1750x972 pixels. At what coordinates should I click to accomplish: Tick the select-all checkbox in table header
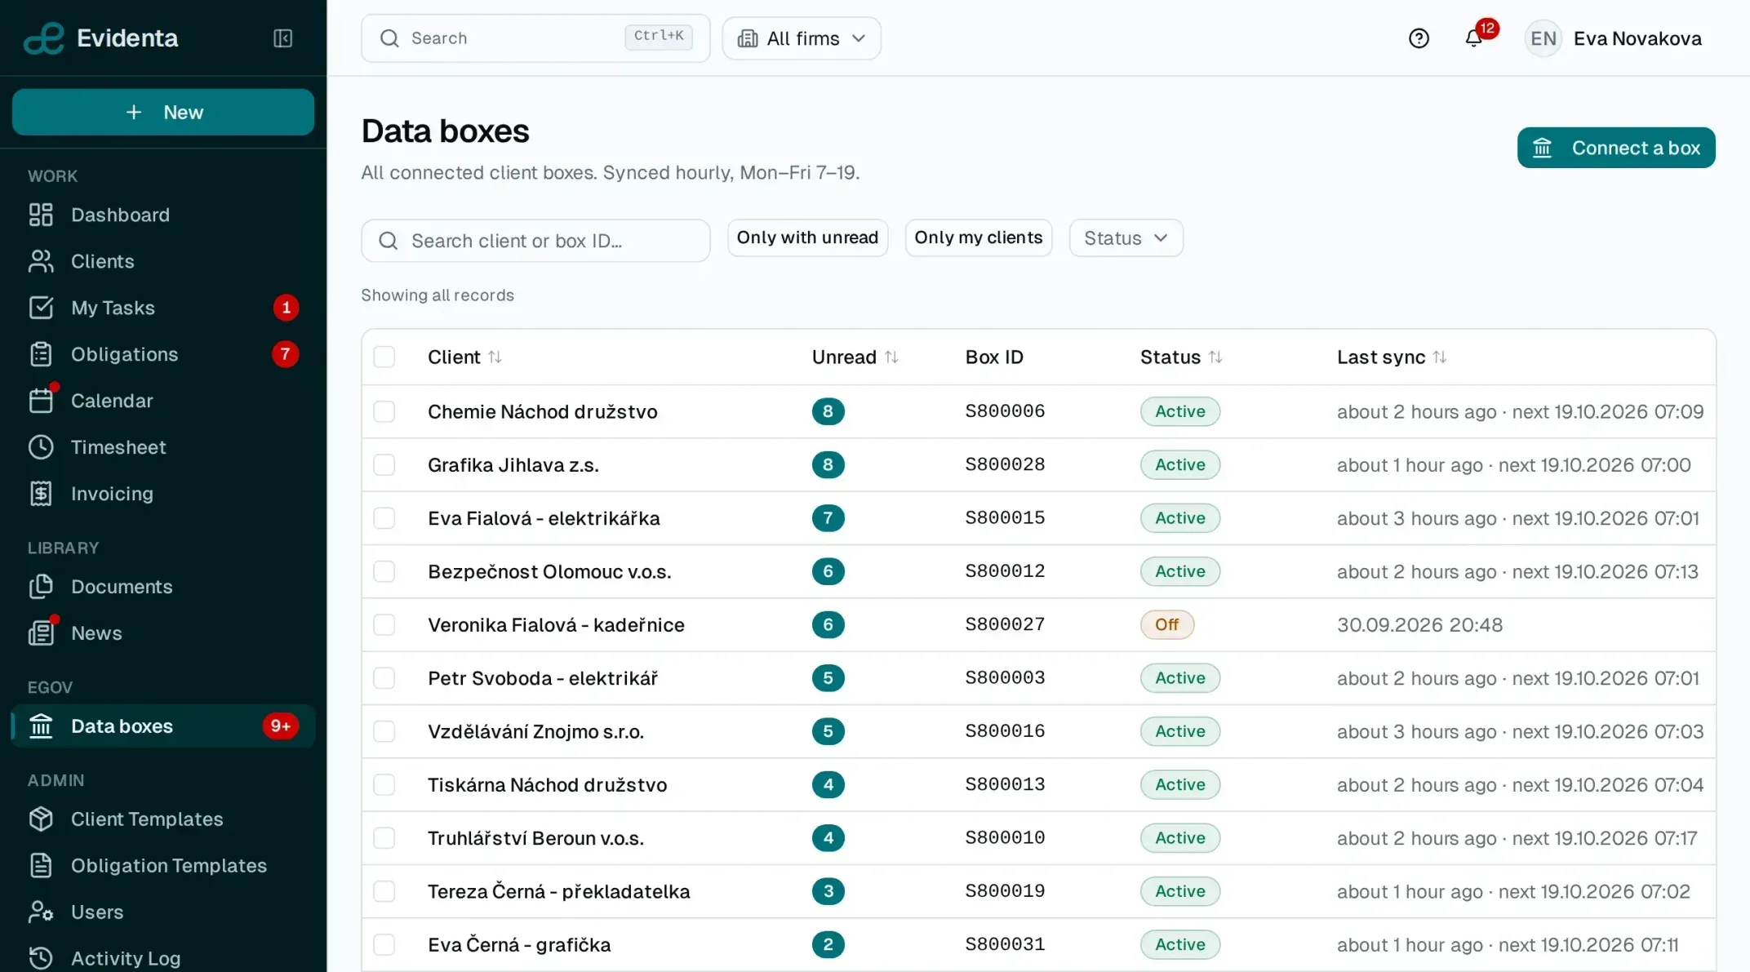pyautogui.click(x=384, y=357)
